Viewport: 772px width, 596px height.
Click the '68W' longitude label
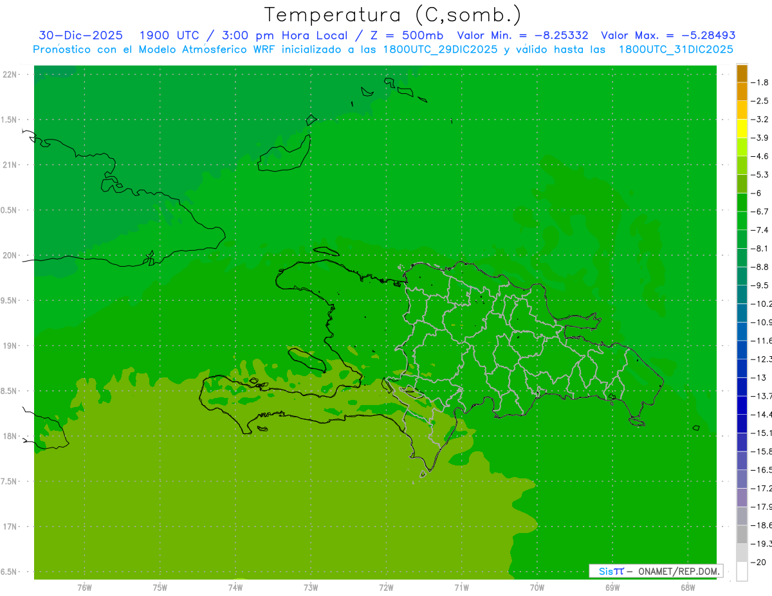(688, 587)
